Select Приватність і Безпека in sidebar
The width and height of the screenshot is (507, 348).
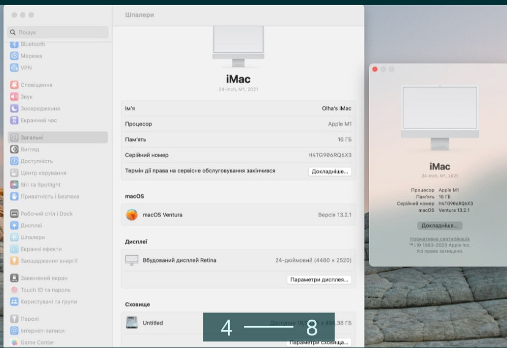[x=43, y=196]
